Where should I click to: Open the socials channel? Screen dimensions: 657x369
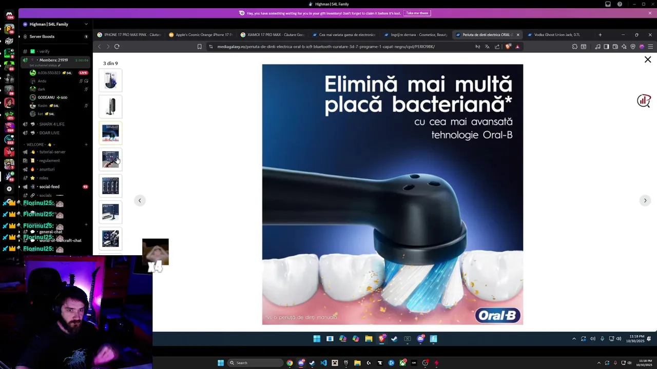pos(55,195)
